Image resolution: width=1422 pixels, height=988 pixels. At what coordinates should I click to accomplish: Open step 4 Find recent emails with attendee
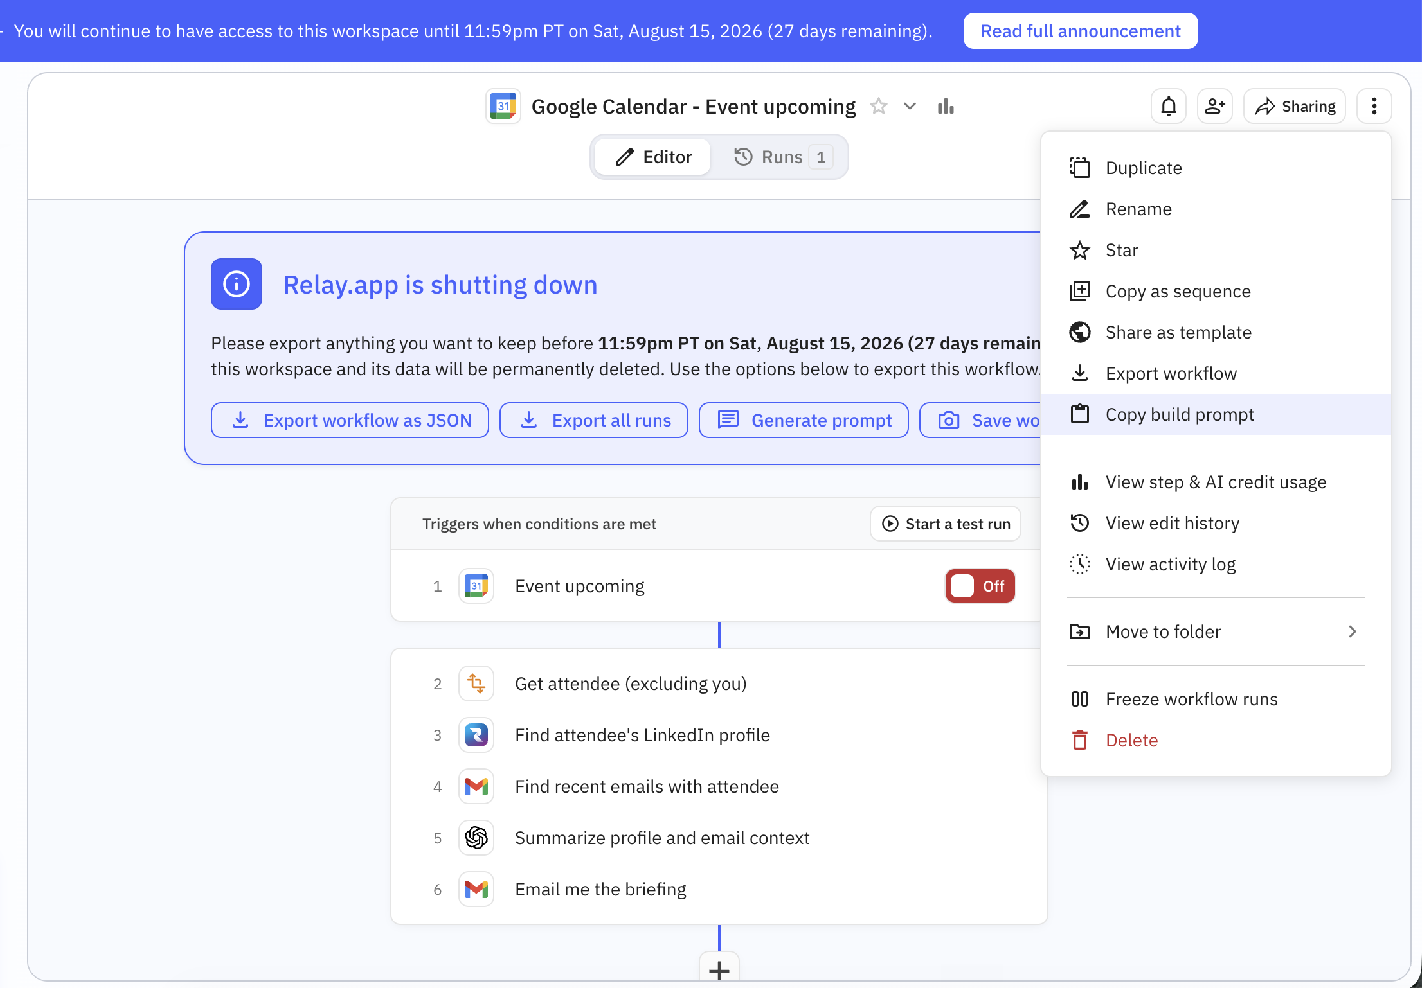719,786
